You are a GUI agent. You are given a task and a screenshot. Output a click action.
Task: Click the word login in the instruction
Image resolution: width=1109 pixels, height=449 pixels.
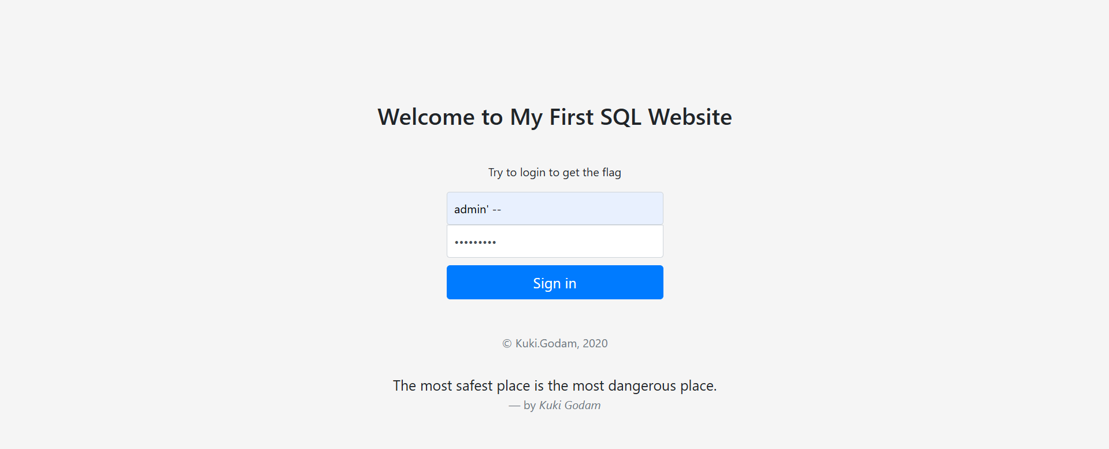(x=533, y=172)
